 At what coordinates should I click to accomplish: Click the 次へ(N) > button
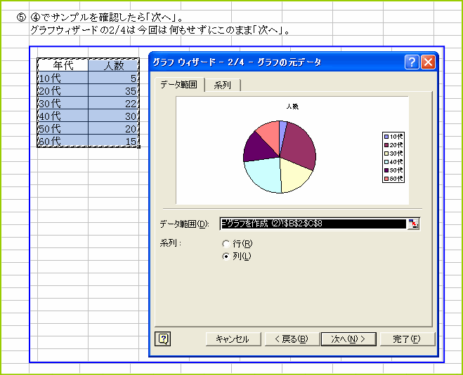[348, 339]
